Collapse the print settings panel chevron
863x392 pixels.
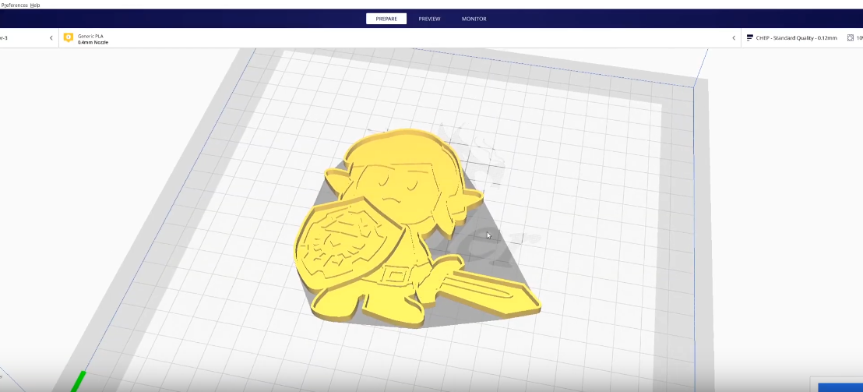tap(734, 38)
